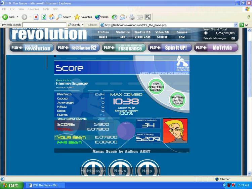Click the vertical scrollbar down arrow
This screenshot has width=252, height=189.
tap(249, 174)
